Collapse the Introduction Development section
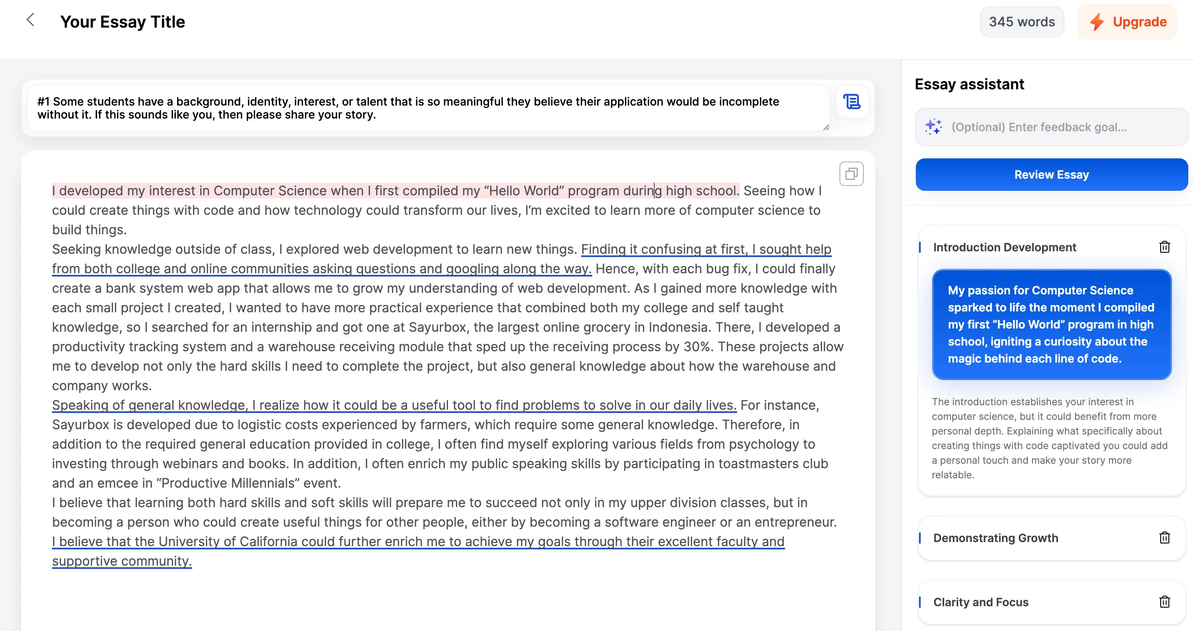The height and width of the screenshot is (631, 1194). click(x=1004, y=247)
